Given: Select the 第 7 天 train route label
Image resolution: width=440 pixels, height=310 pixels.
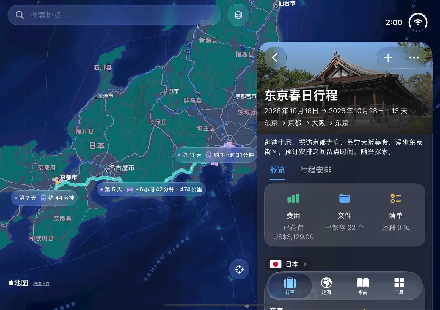Looking at the screenshot, I should tap(44, 198).
